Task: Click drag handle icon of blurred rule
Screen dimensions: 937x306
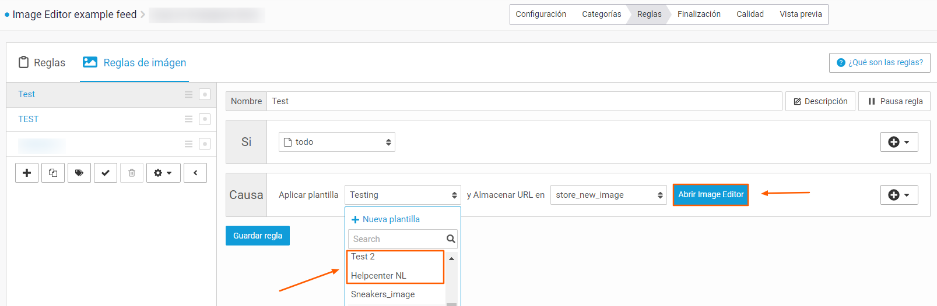Action: [x=188, y=144]
